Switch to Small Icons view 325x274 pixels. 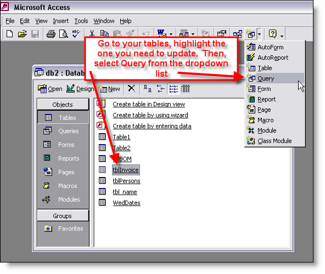160,89
